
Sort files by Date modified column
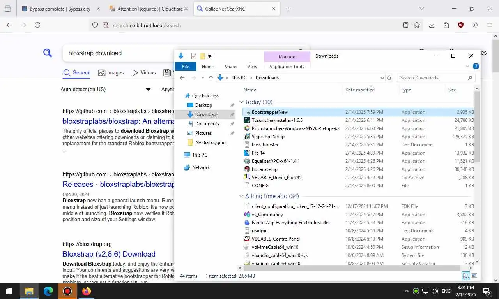[370, 90]
